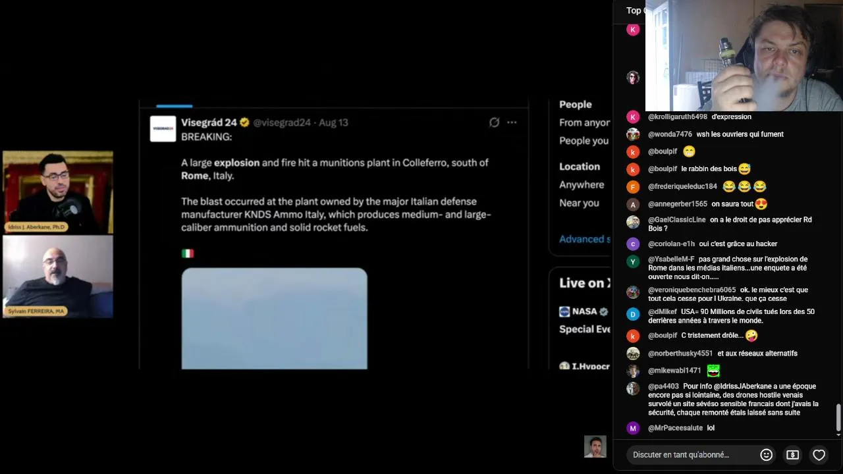Click the live chat scrollbar thumb
Image resolution: width=843 pixels, height=474 pixels.
(x=838, y=417)
